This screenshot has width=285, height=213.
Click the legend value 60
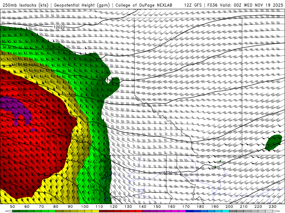click(27, 207)
